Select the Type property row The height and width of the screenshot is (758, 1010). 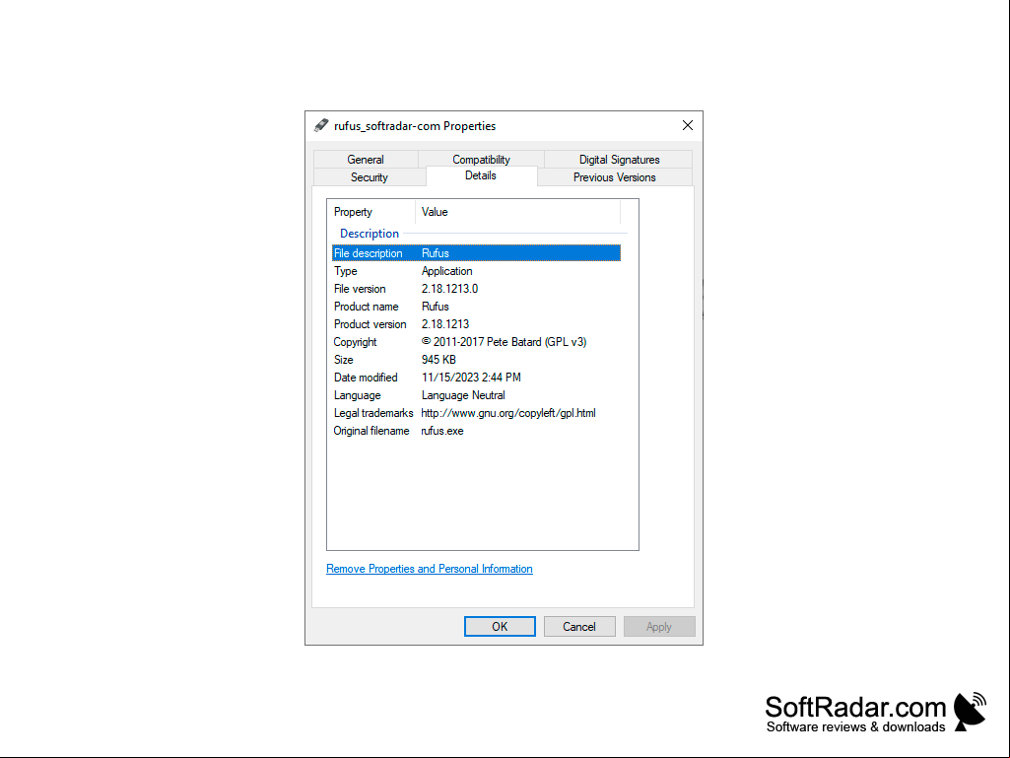tap(476, 271)
